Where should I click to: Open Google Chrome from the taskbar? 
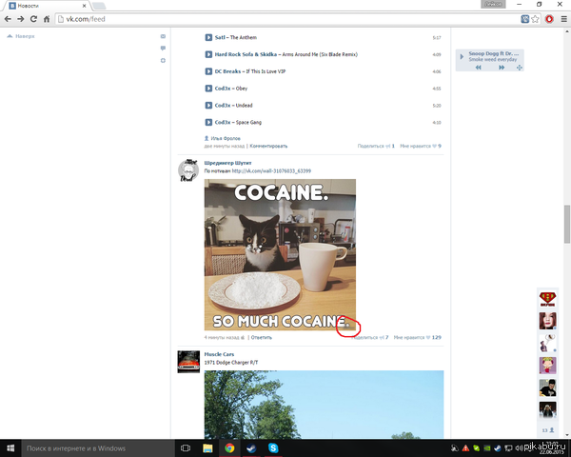(x=229, y=447)
